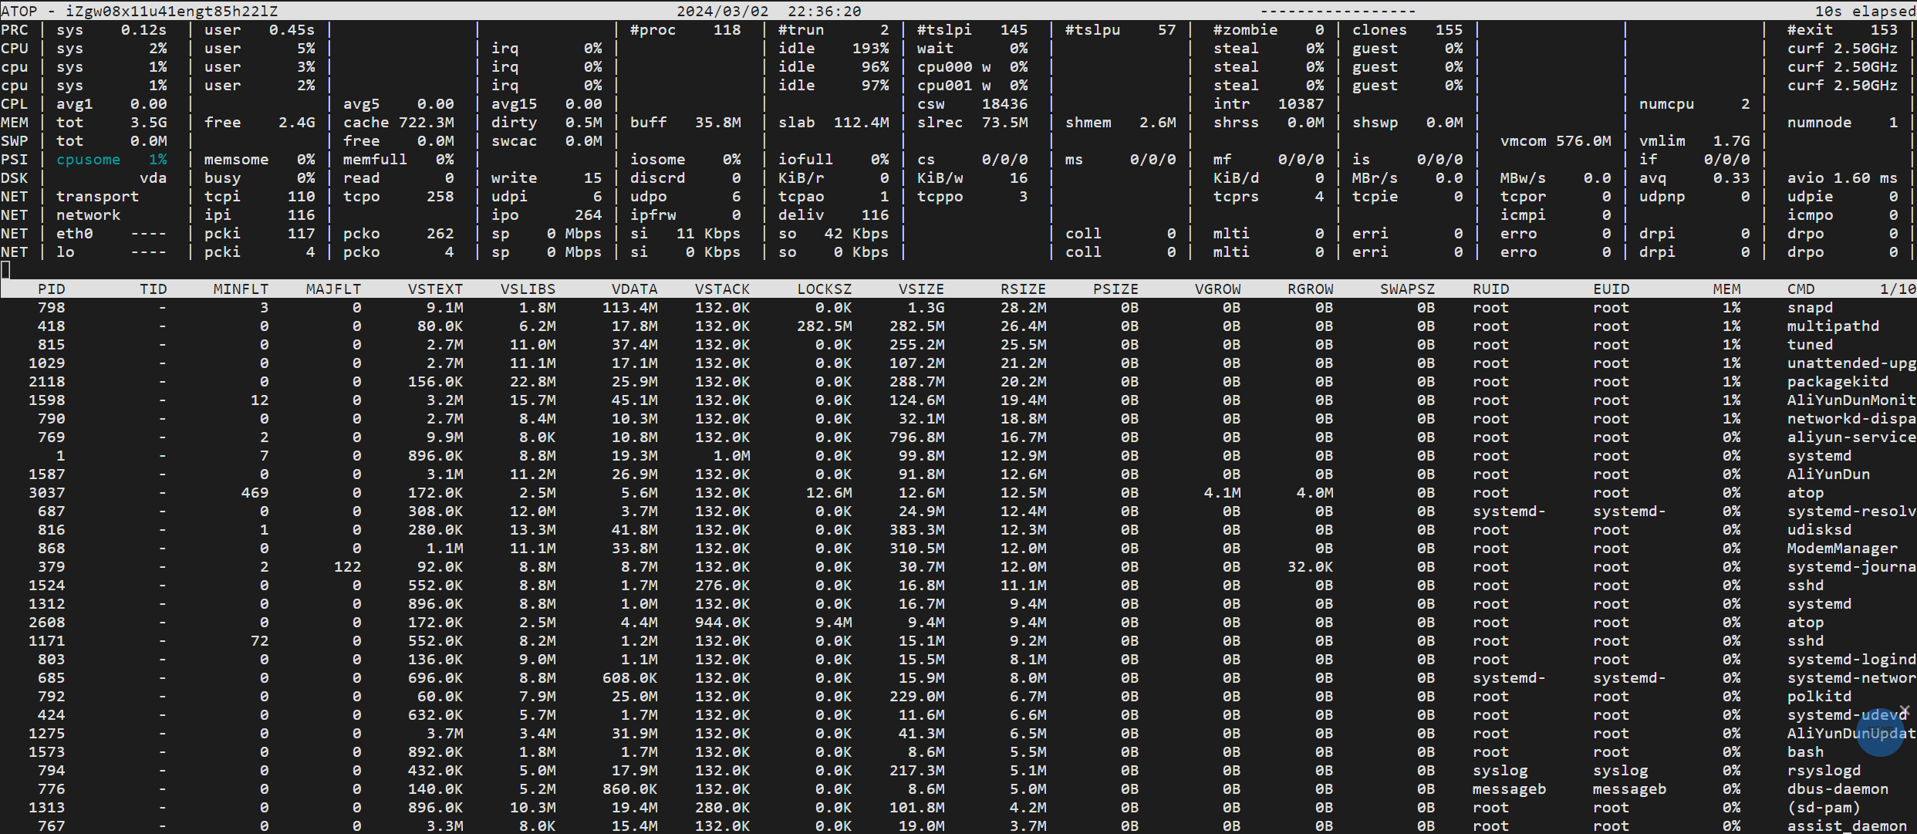This screenshot has width=1917, height=834.
Task: Select the multipathd process name
Action: [1833, 326]
